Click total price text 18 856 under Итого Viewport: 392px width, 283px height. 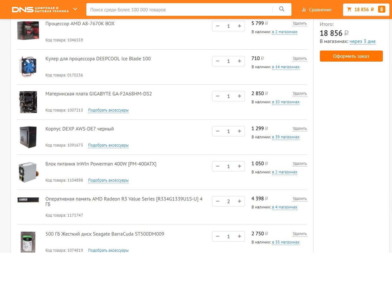[334, 33]
